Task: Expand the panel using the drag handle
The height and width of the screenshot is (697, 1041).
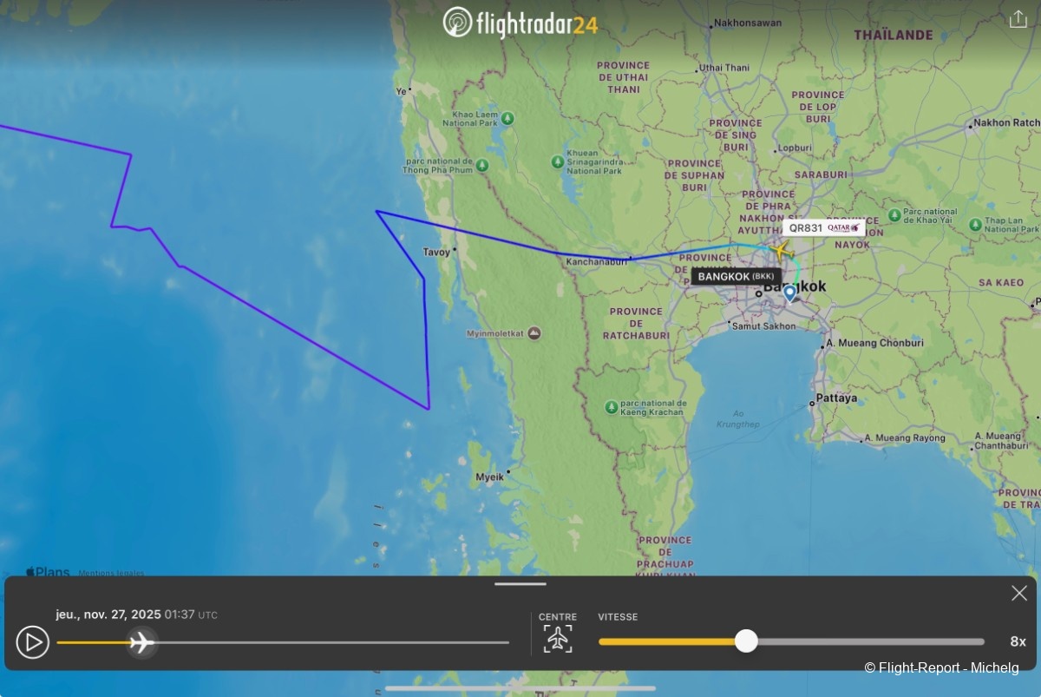Action: [x=520, y=584]
